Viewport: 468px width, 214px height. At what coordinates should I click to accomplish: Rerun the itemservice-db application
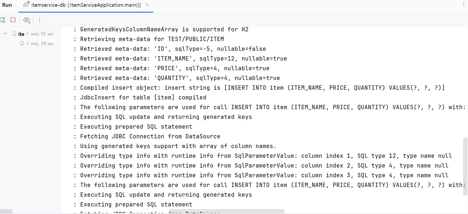(x=3, y=20)
